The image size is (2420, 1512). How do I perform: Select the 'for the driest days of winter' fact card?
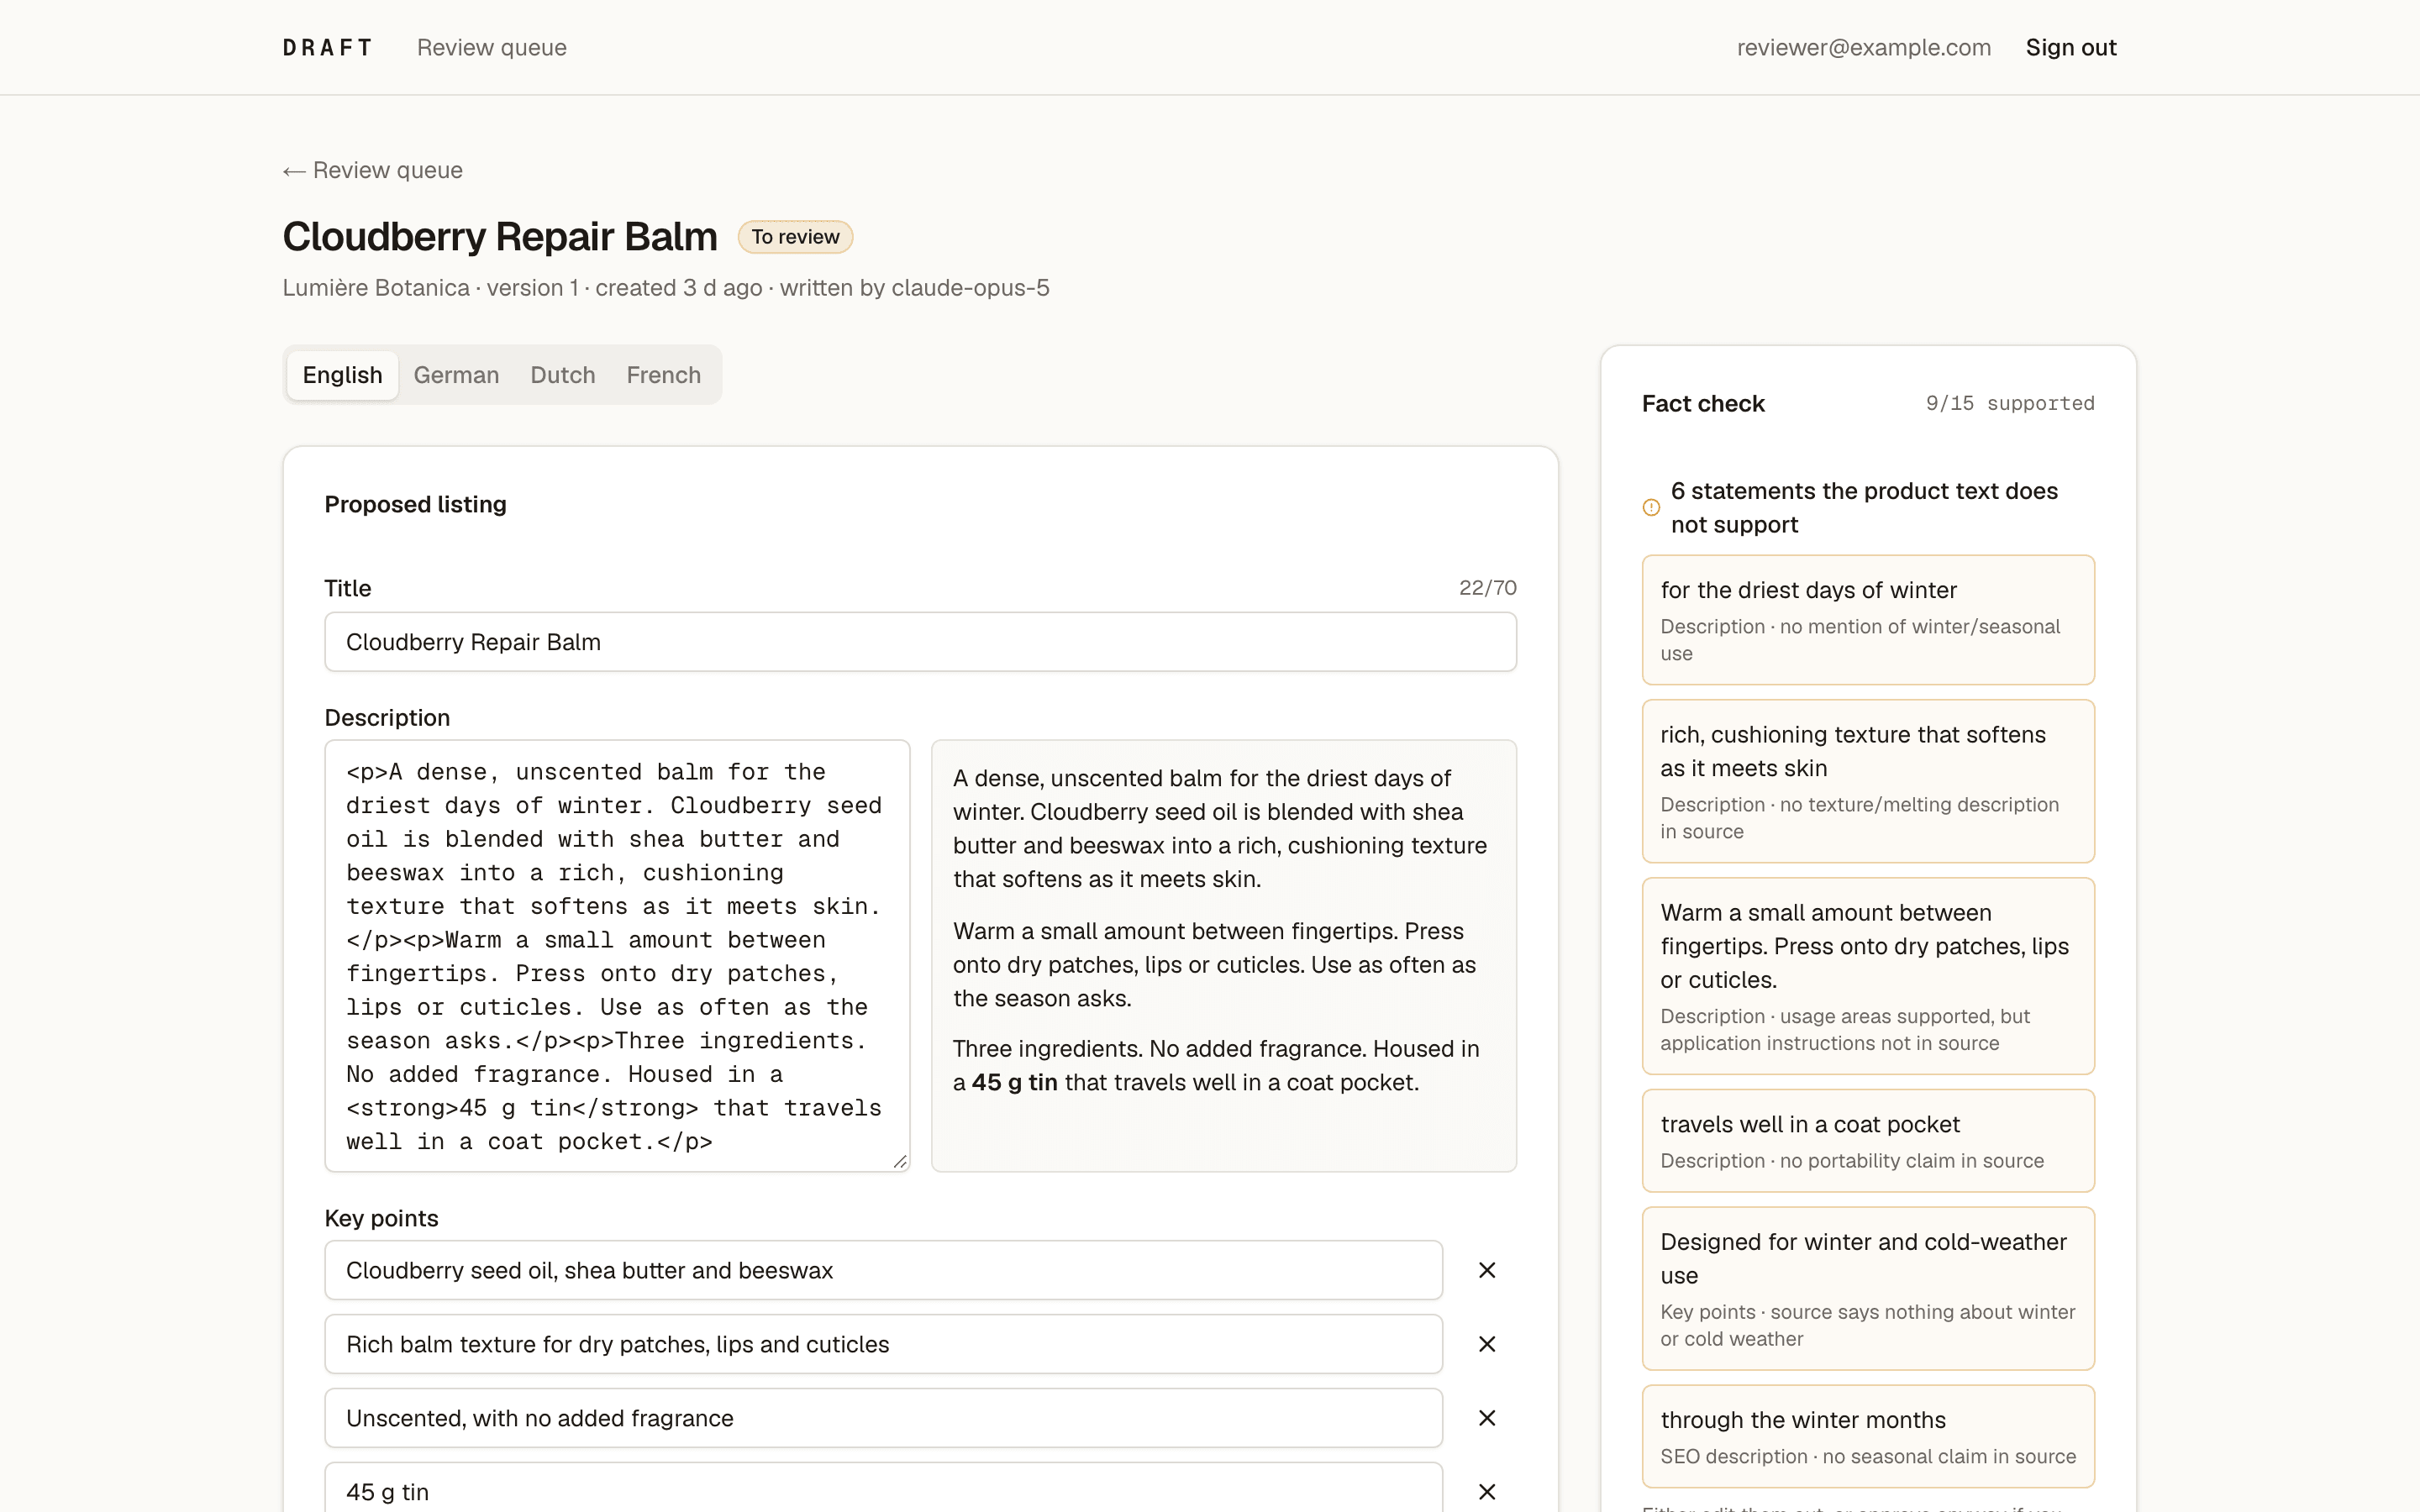point(1868,620)
